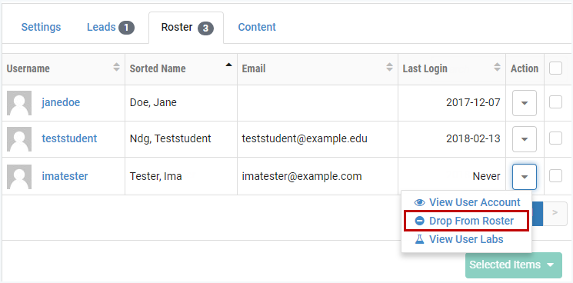
Task: Sort by Email column arrows
Action: pos(389,67)
